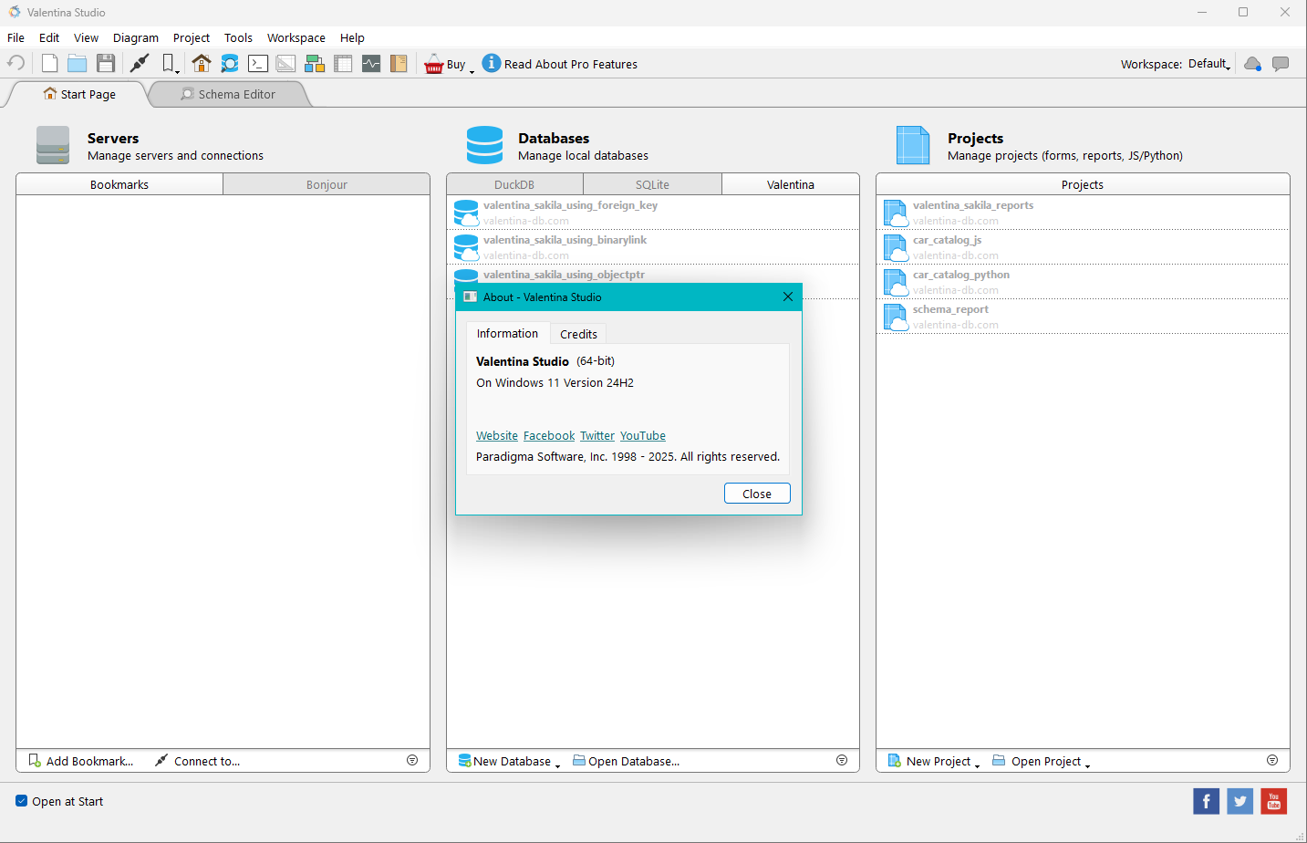Screen dimensions: 1307x843
Task: Open the Project menu
Action: coord(192,37)
